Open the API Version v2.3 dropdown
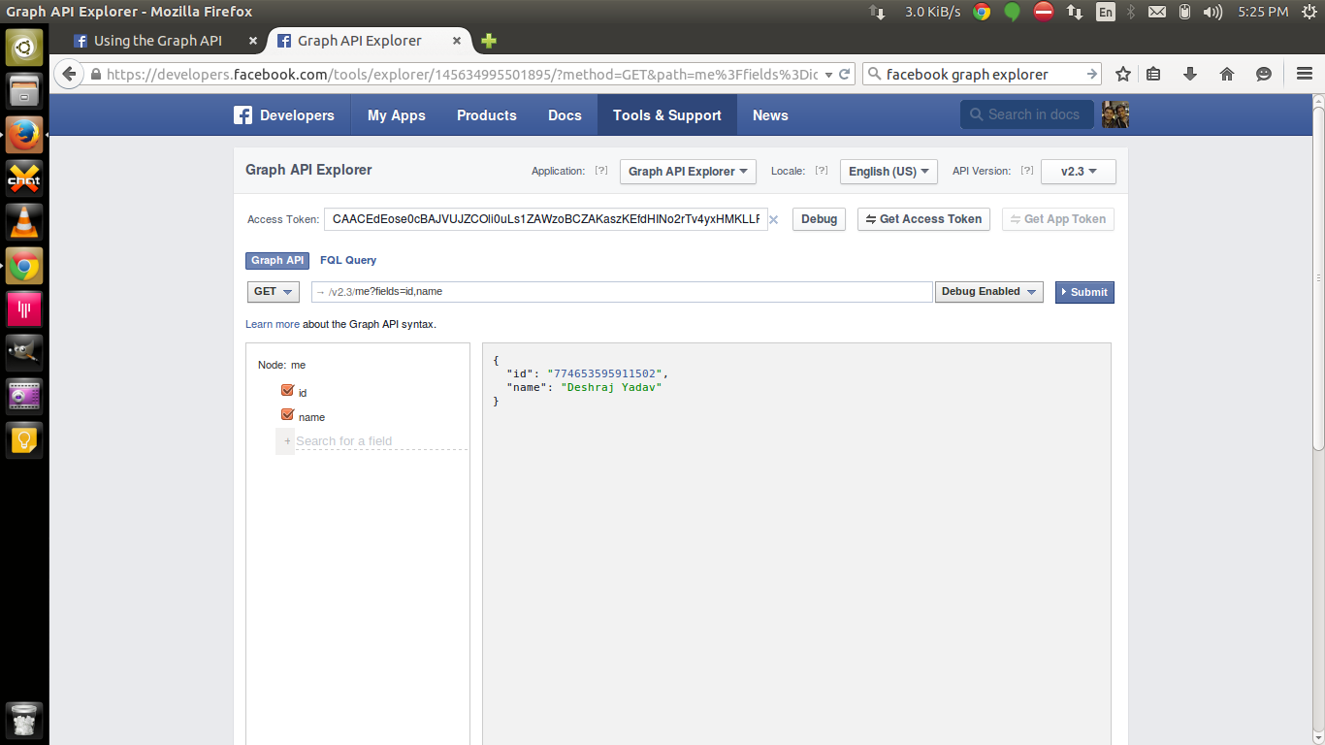Screen dimensions: 1325x745 coord(1079,172)
